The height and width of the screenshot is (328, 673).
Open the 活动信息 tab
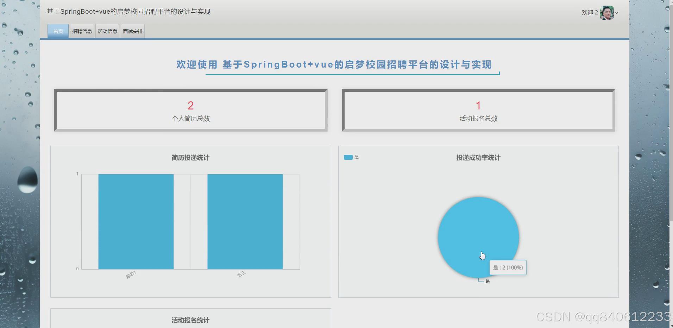click(107, 31)
